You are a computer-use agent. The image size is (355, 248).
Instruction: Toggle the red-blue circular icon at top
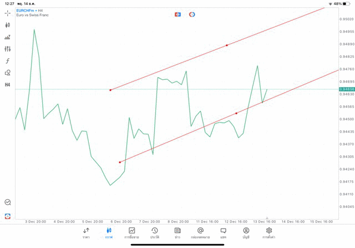pos(192,14)
